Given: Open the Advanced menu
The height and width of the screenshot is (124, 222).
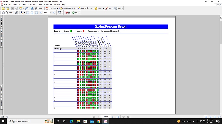Looking at the screenshot, I should tap(48, 4).
